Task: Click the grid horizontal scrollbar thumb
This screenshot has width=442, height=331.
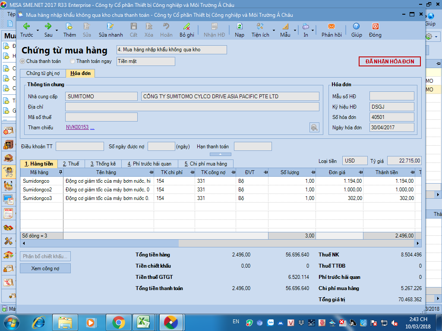Action: (103, 244)
